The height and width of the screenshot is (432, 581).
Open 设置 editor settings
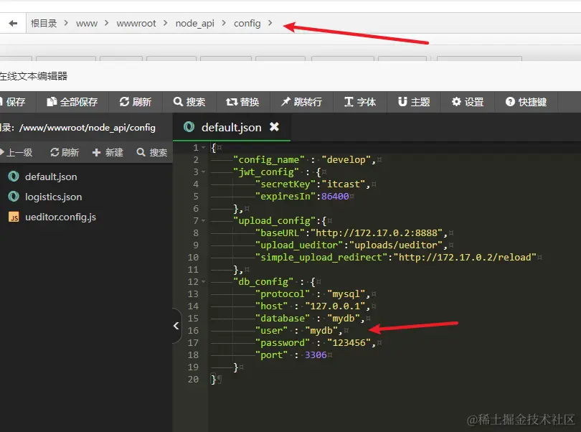click(x=468, y=102)
